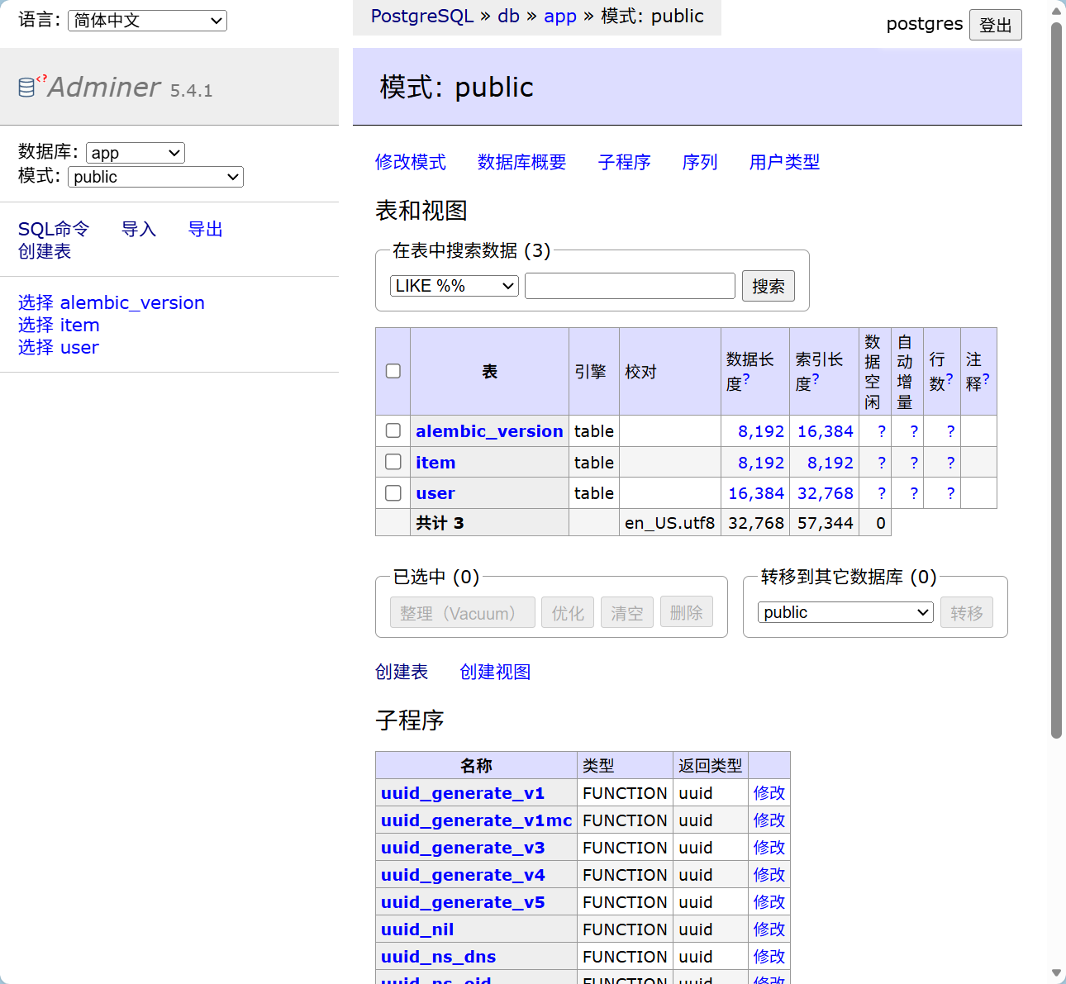Click the help question mark beside 索引长度
Screen dimensions: 1066x984
pos(816,379)
